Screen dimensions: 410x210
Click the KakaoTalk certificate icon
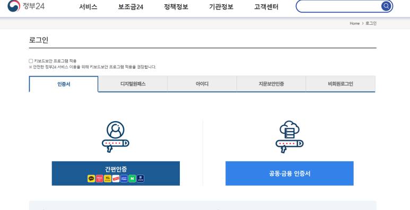[91, 178]
